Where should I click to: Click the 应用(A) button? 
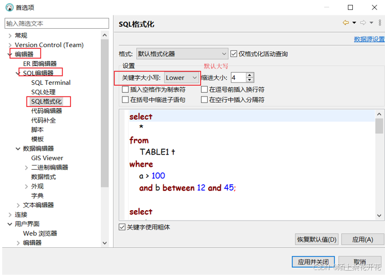(362, 240)
